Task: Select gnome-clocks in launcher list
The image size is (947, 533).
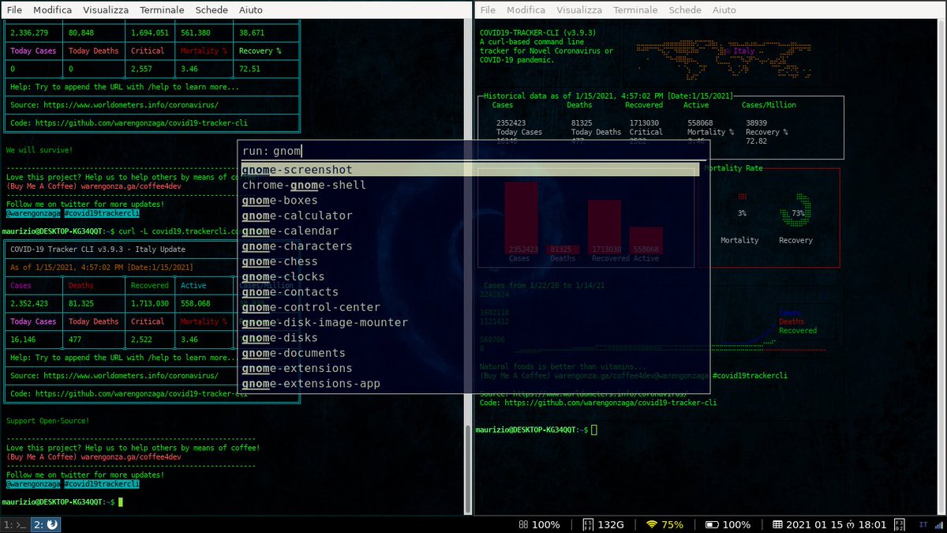Action: 470,276
